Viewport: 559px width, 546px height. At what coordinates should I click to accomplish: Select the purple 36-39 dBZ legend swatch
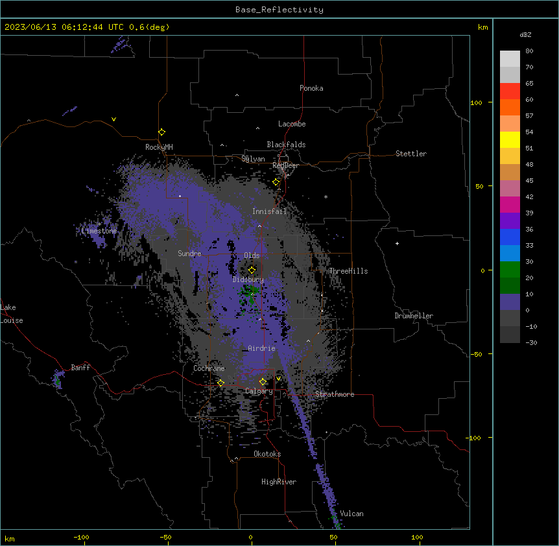(510, 221)
